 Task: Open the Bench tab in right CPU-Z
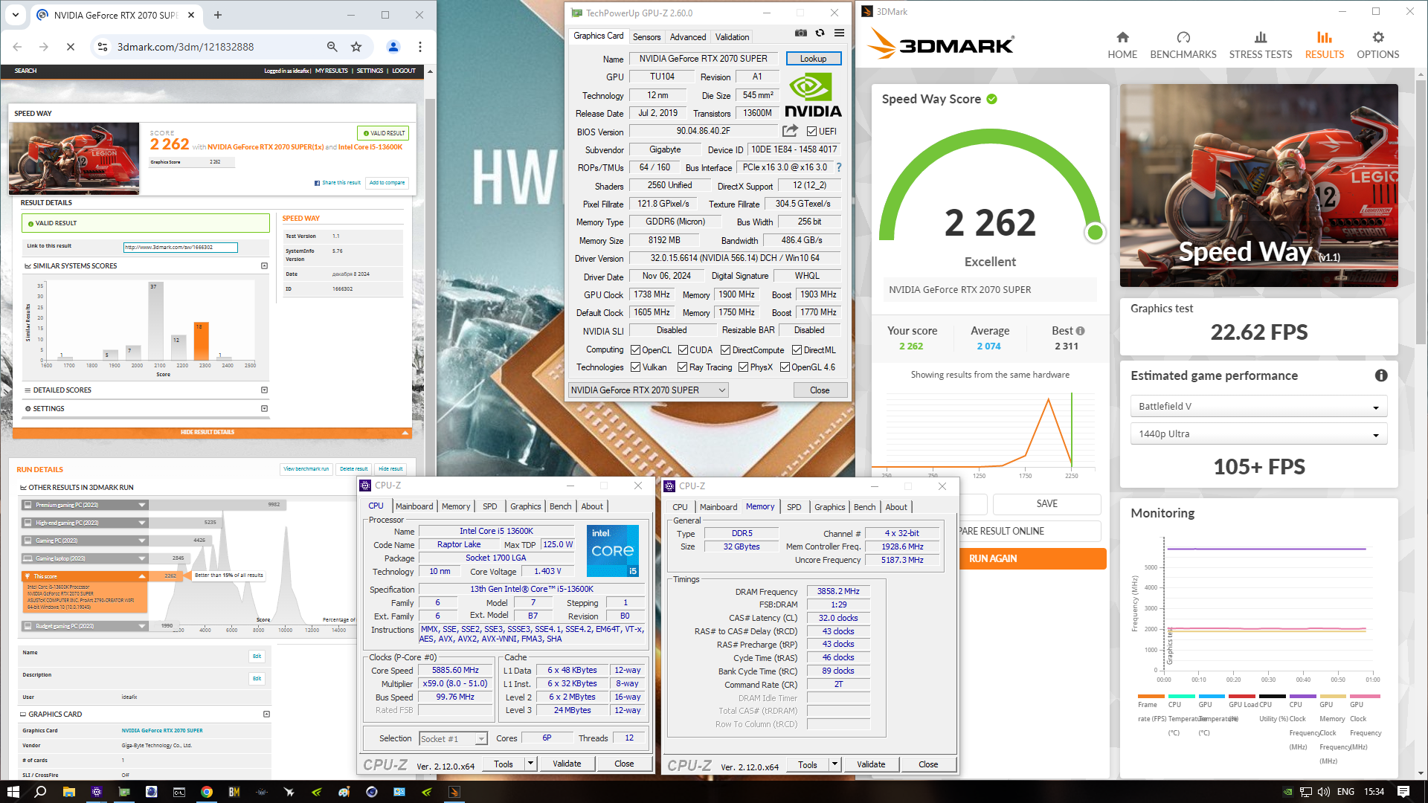click(864, 507)
